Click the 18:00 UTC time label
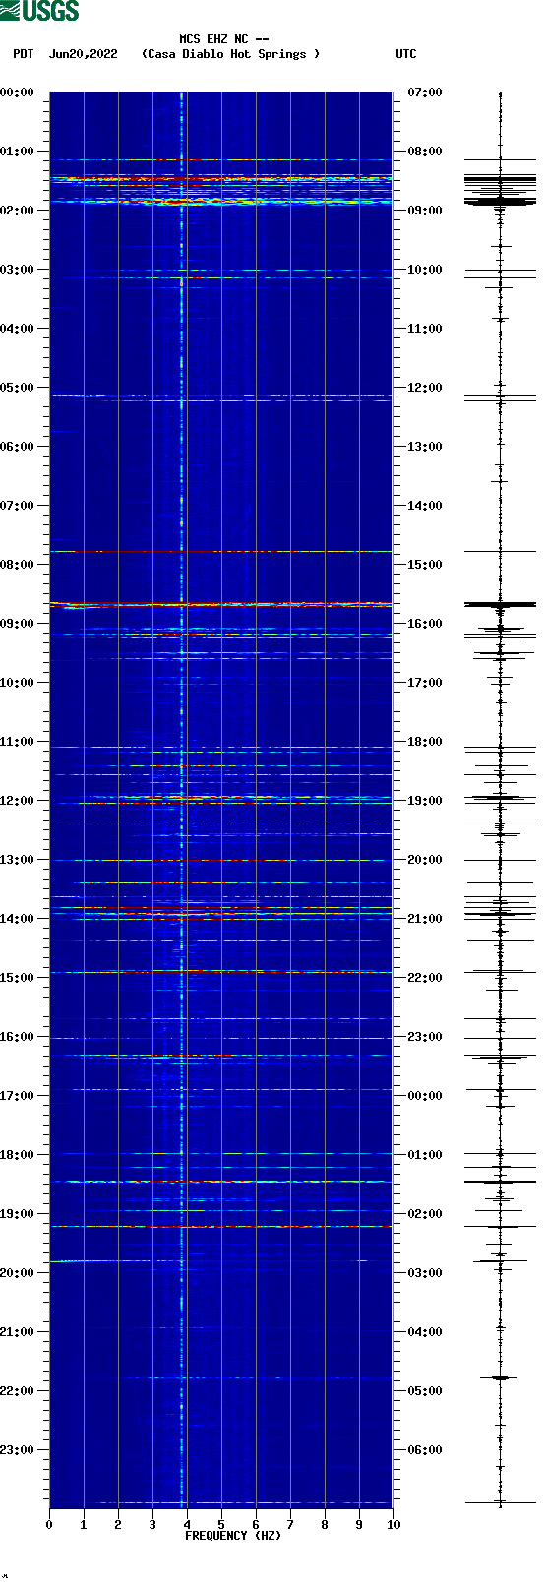This screenshot has height=1587, width=543. (425, 742)
